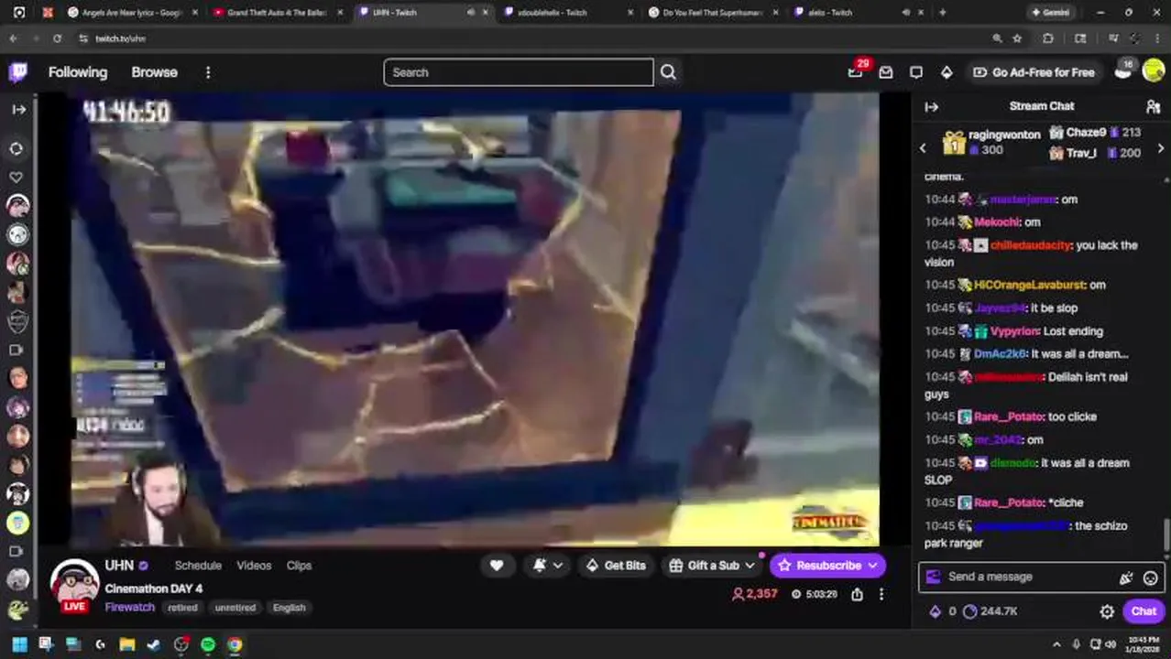Viewport: 1171px width, 659px height.
Task: Open the more options menu beside Browse
Action: [208, 72]
